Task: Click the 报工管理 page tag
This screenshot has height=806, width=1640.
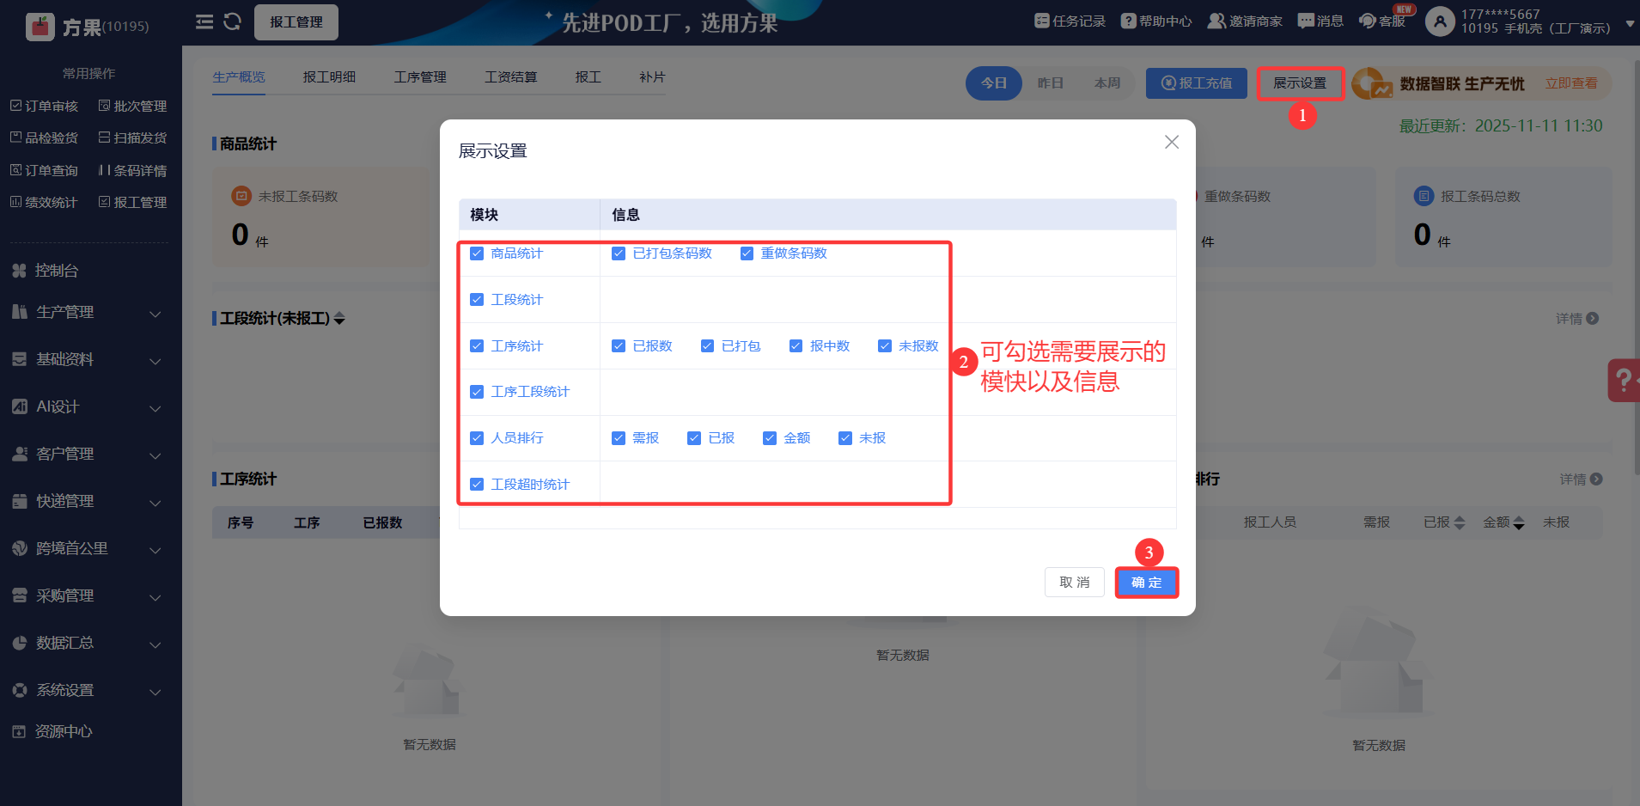Action: (296, 22)
